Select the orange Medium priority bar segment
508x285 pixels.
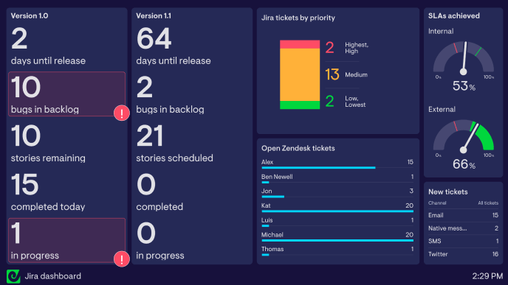300,74
